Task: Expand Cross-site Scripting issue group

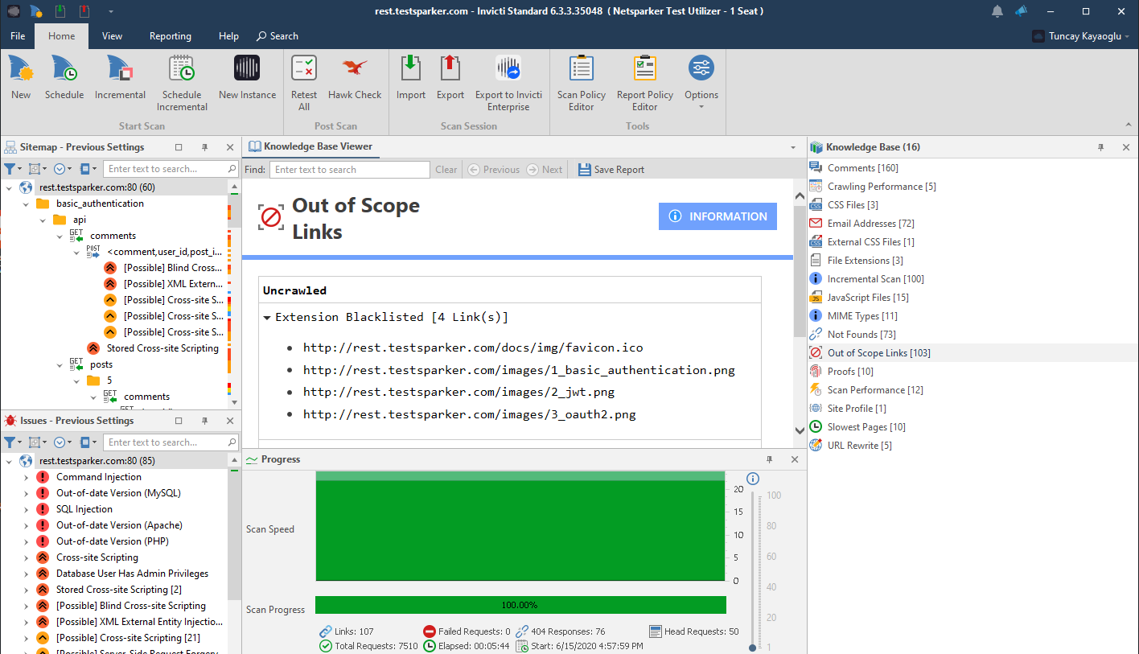Action: pos(26,557)
